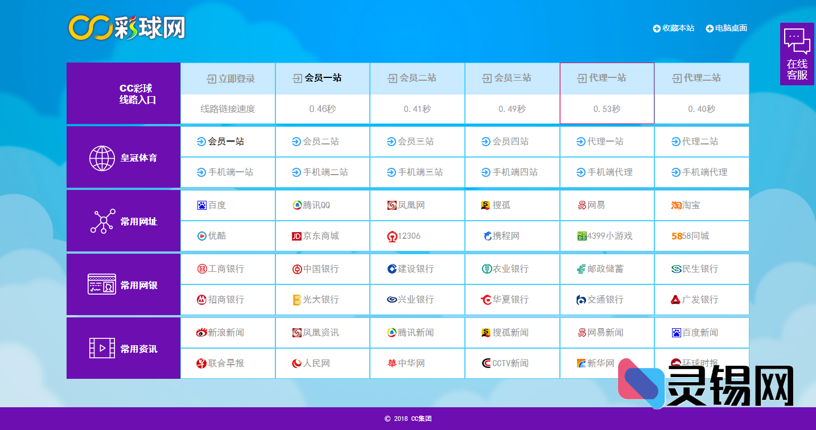
Task: Open the 12306 railway icon
Action: (391, 235)
